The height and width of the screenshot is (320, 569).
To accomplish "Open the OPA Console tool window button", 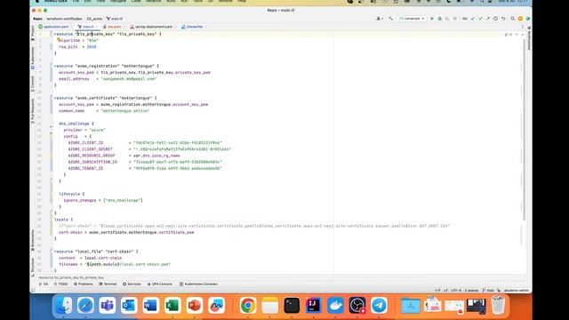I will [x=160, y=284].
